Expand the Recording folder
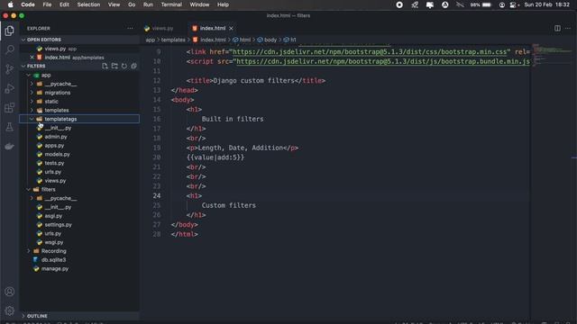This screenshot has height=324, width=577. pyautogui.click(x=28, y=251)
